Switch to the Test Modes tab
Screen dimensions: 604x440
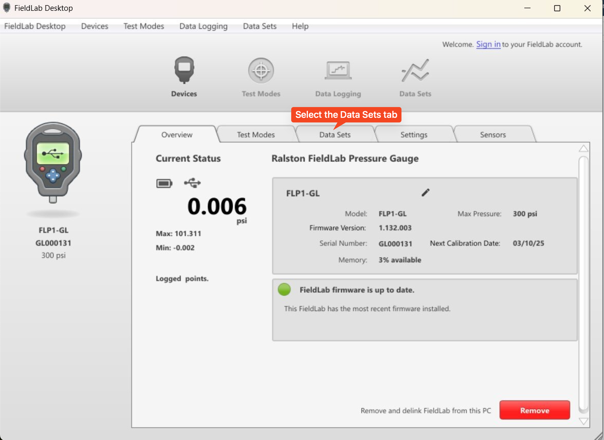click(256, 135)
